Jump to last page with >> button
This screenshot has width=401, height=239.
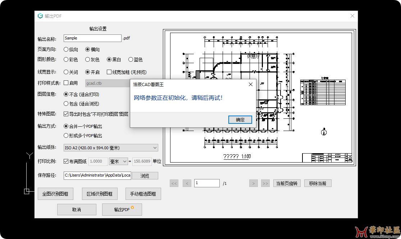coord(265,183)
